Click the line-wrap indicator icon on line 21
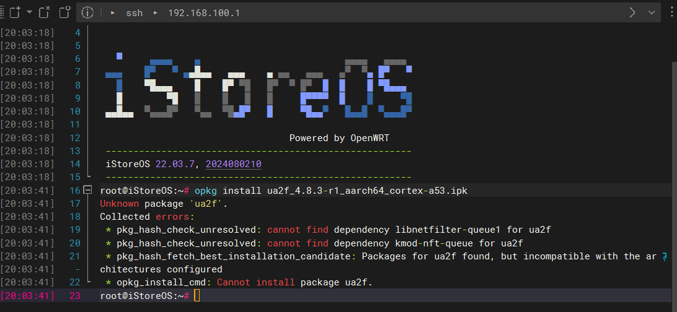677x312 pixels. tap(665, 256)
